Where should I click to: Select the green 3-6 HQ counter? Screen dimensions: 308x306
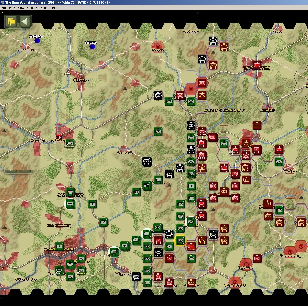click(103, 222)
